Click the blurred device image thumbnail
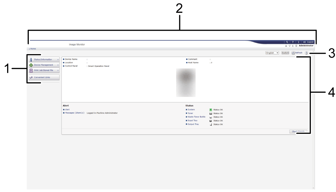This screenshot has width=336, height=192. (x=186, y=82)
